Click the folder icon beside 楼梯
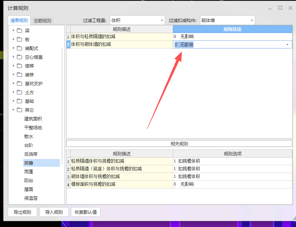296x227 pixels. [x=19, y=66]
